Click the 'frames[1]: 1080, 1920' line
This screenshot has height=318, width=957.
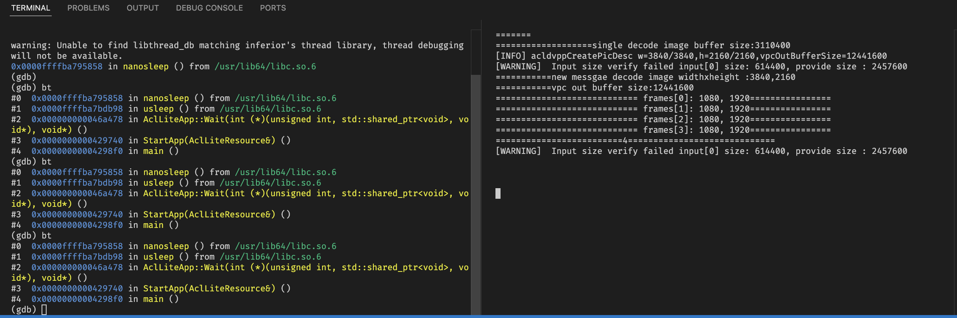[x=663, y=109]
